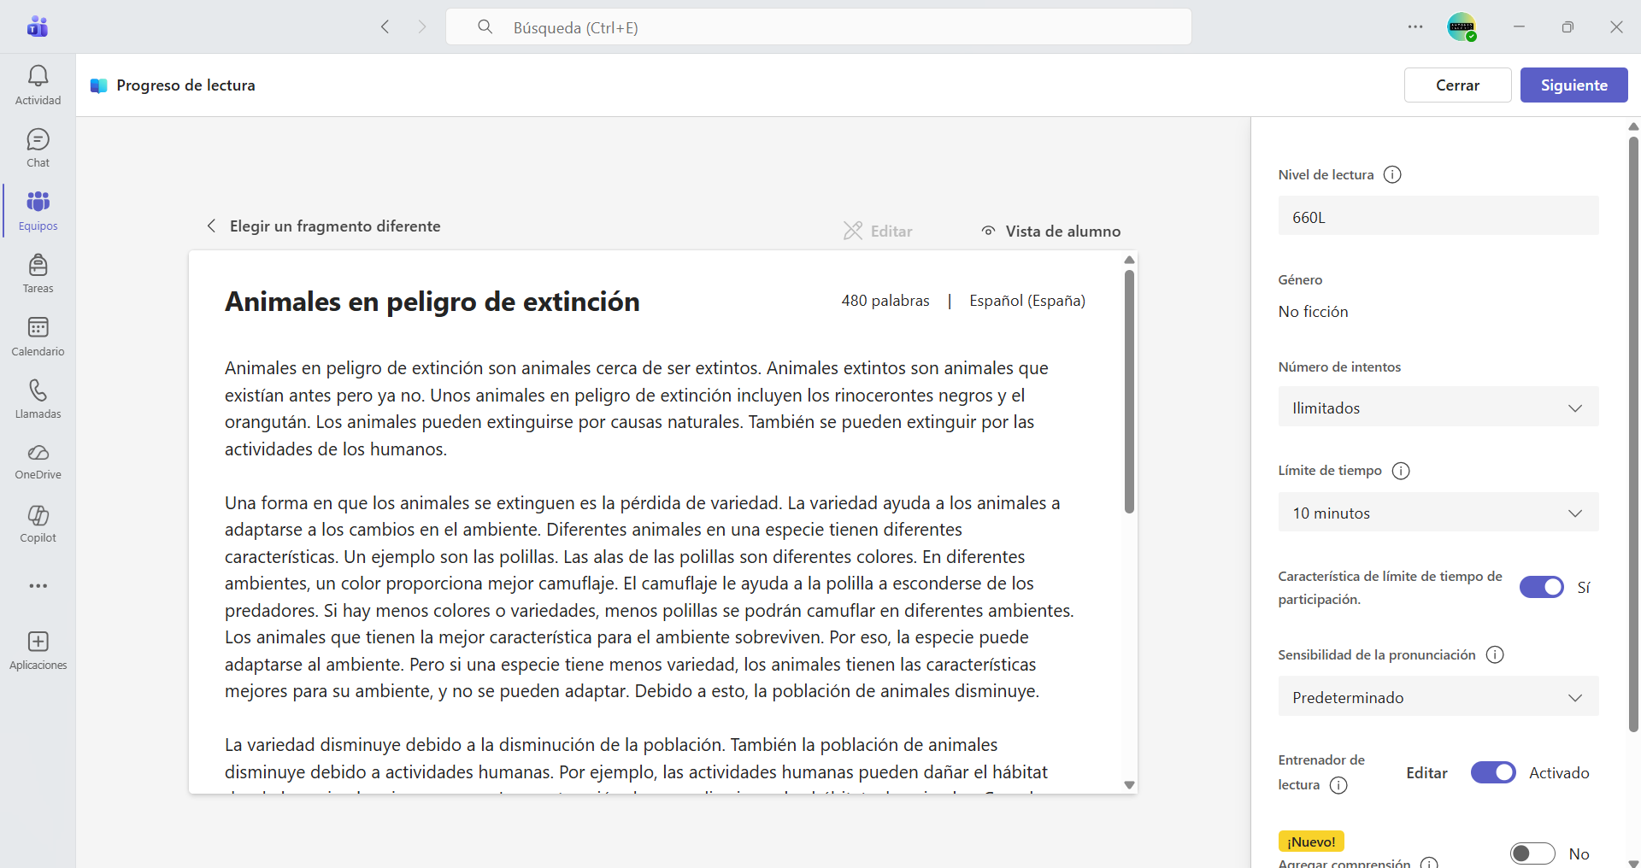Show info about Sensibilidad de la pronunciación

tap(1495, 654)
